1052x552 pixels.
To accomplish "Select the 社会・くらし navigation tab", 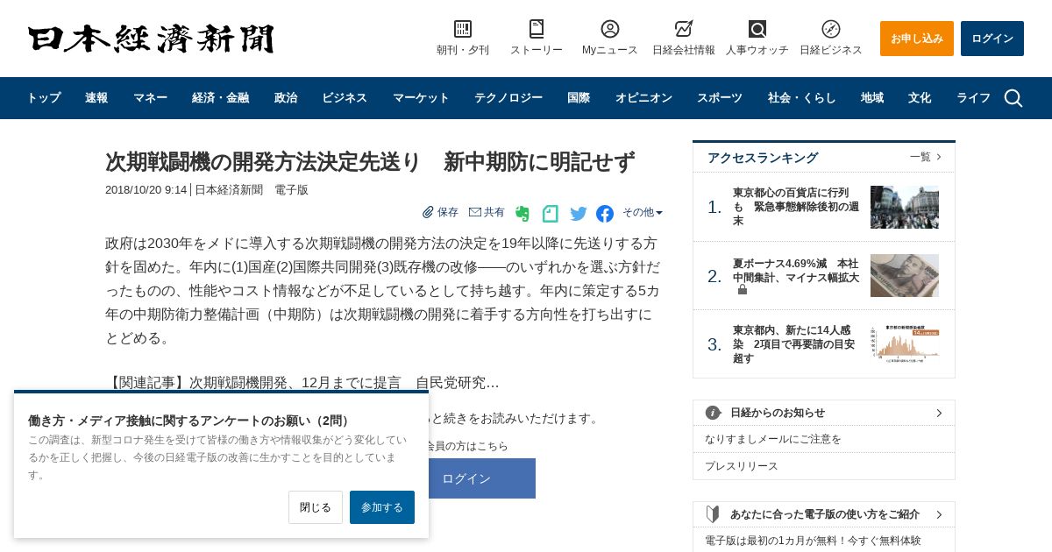I will coord(802,98).
